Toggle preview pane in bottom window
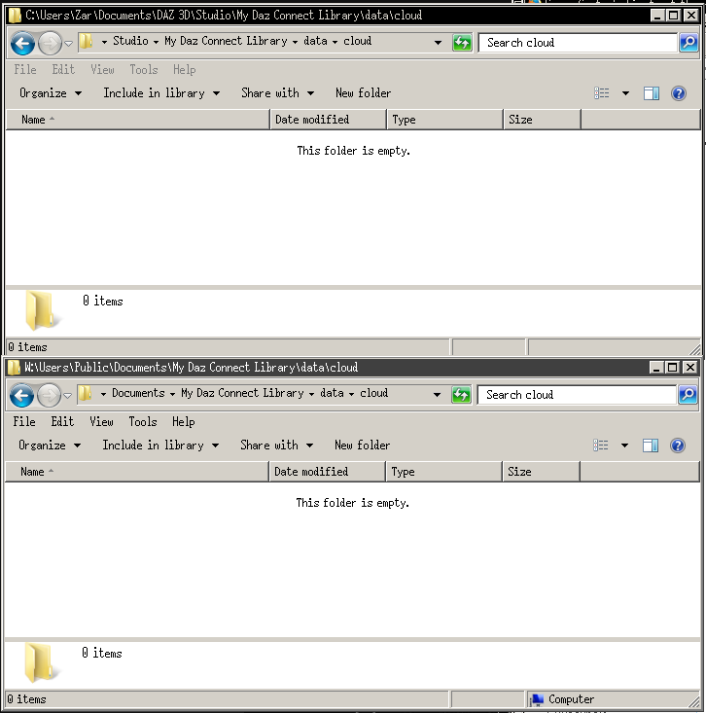Image resolution: width=706 pixels, height=713 pixels. [651, 446]
